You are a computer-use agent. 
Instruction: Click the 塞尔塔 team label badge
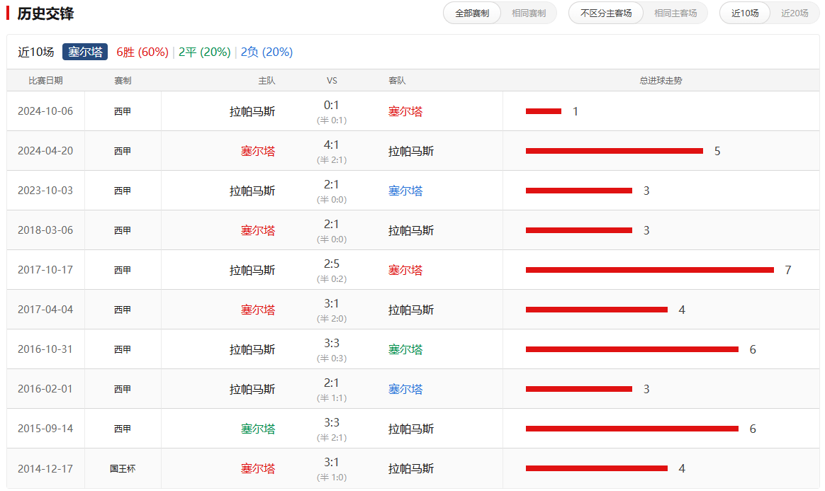(84, 51)
